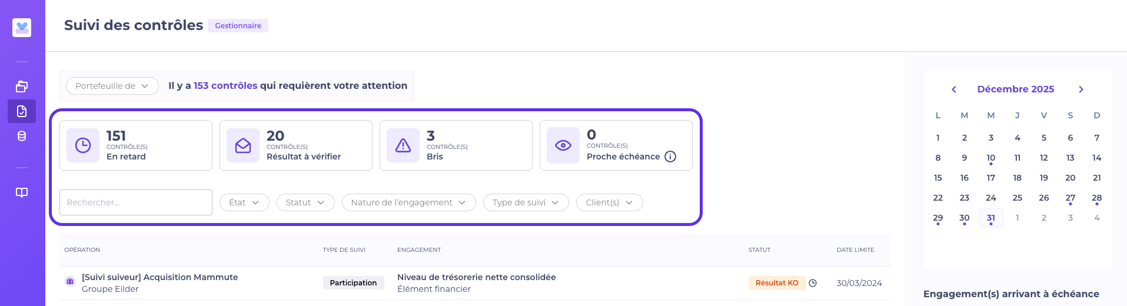Go to previous month in calendar
Viewport: 1127px width, 306px height.
click(x=954, y=89)
